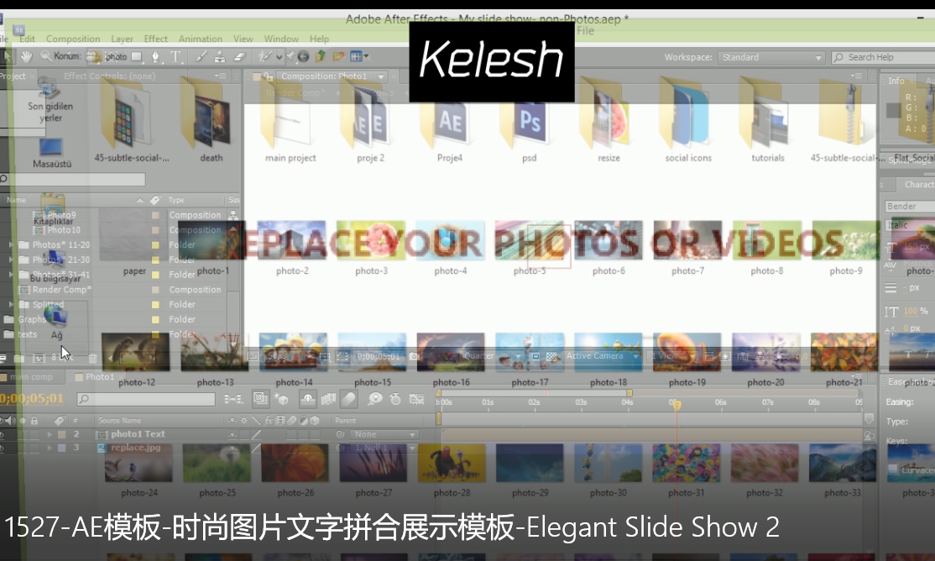Open the Composition Mini-Flowchart in the timeline
Viewport: 935px width, 561px height.
coord(233,399)
